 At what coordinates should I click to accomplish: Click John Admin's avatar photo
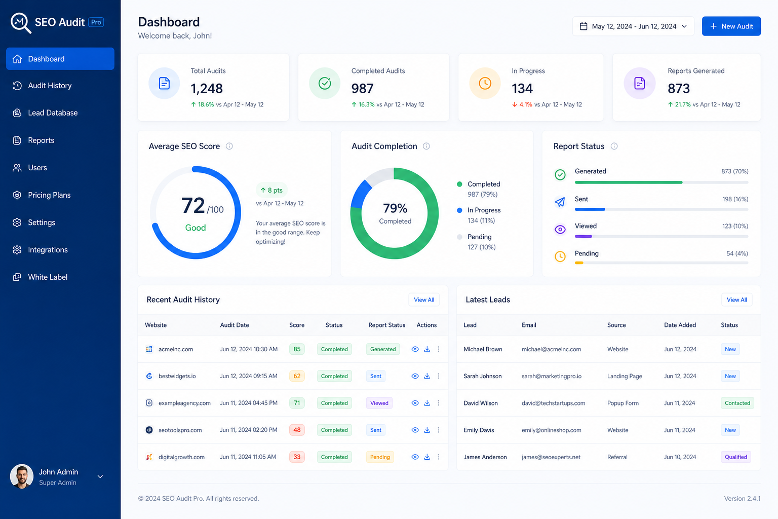click(22, 476)
